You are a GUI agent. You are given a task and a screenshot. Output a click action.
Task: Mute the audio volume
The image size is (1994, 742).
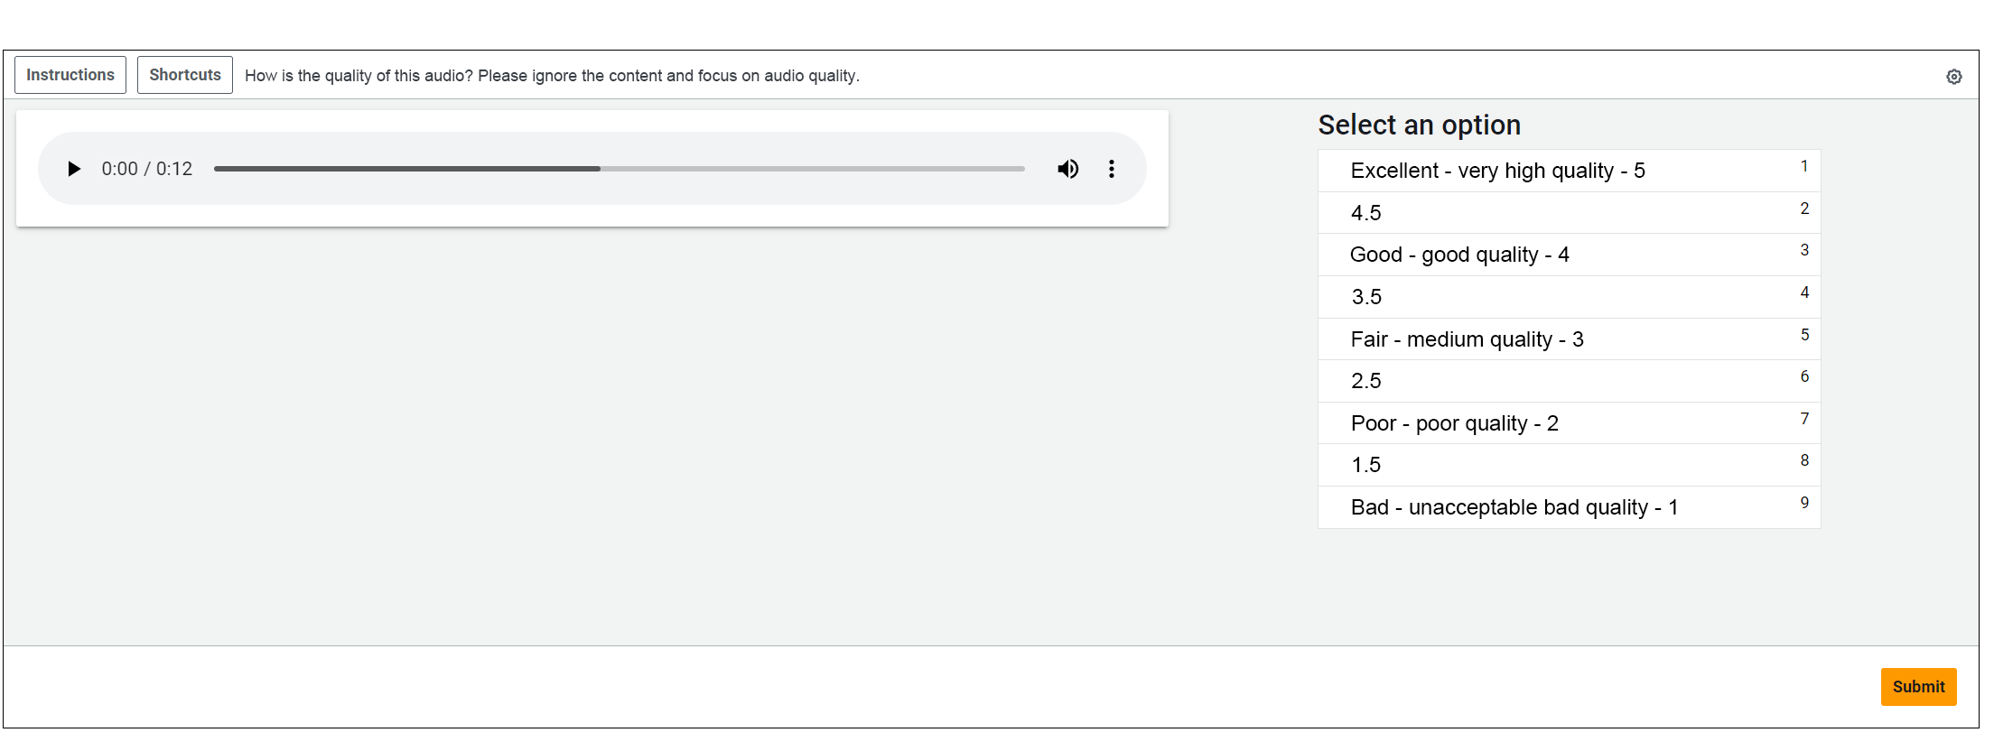1067,169
